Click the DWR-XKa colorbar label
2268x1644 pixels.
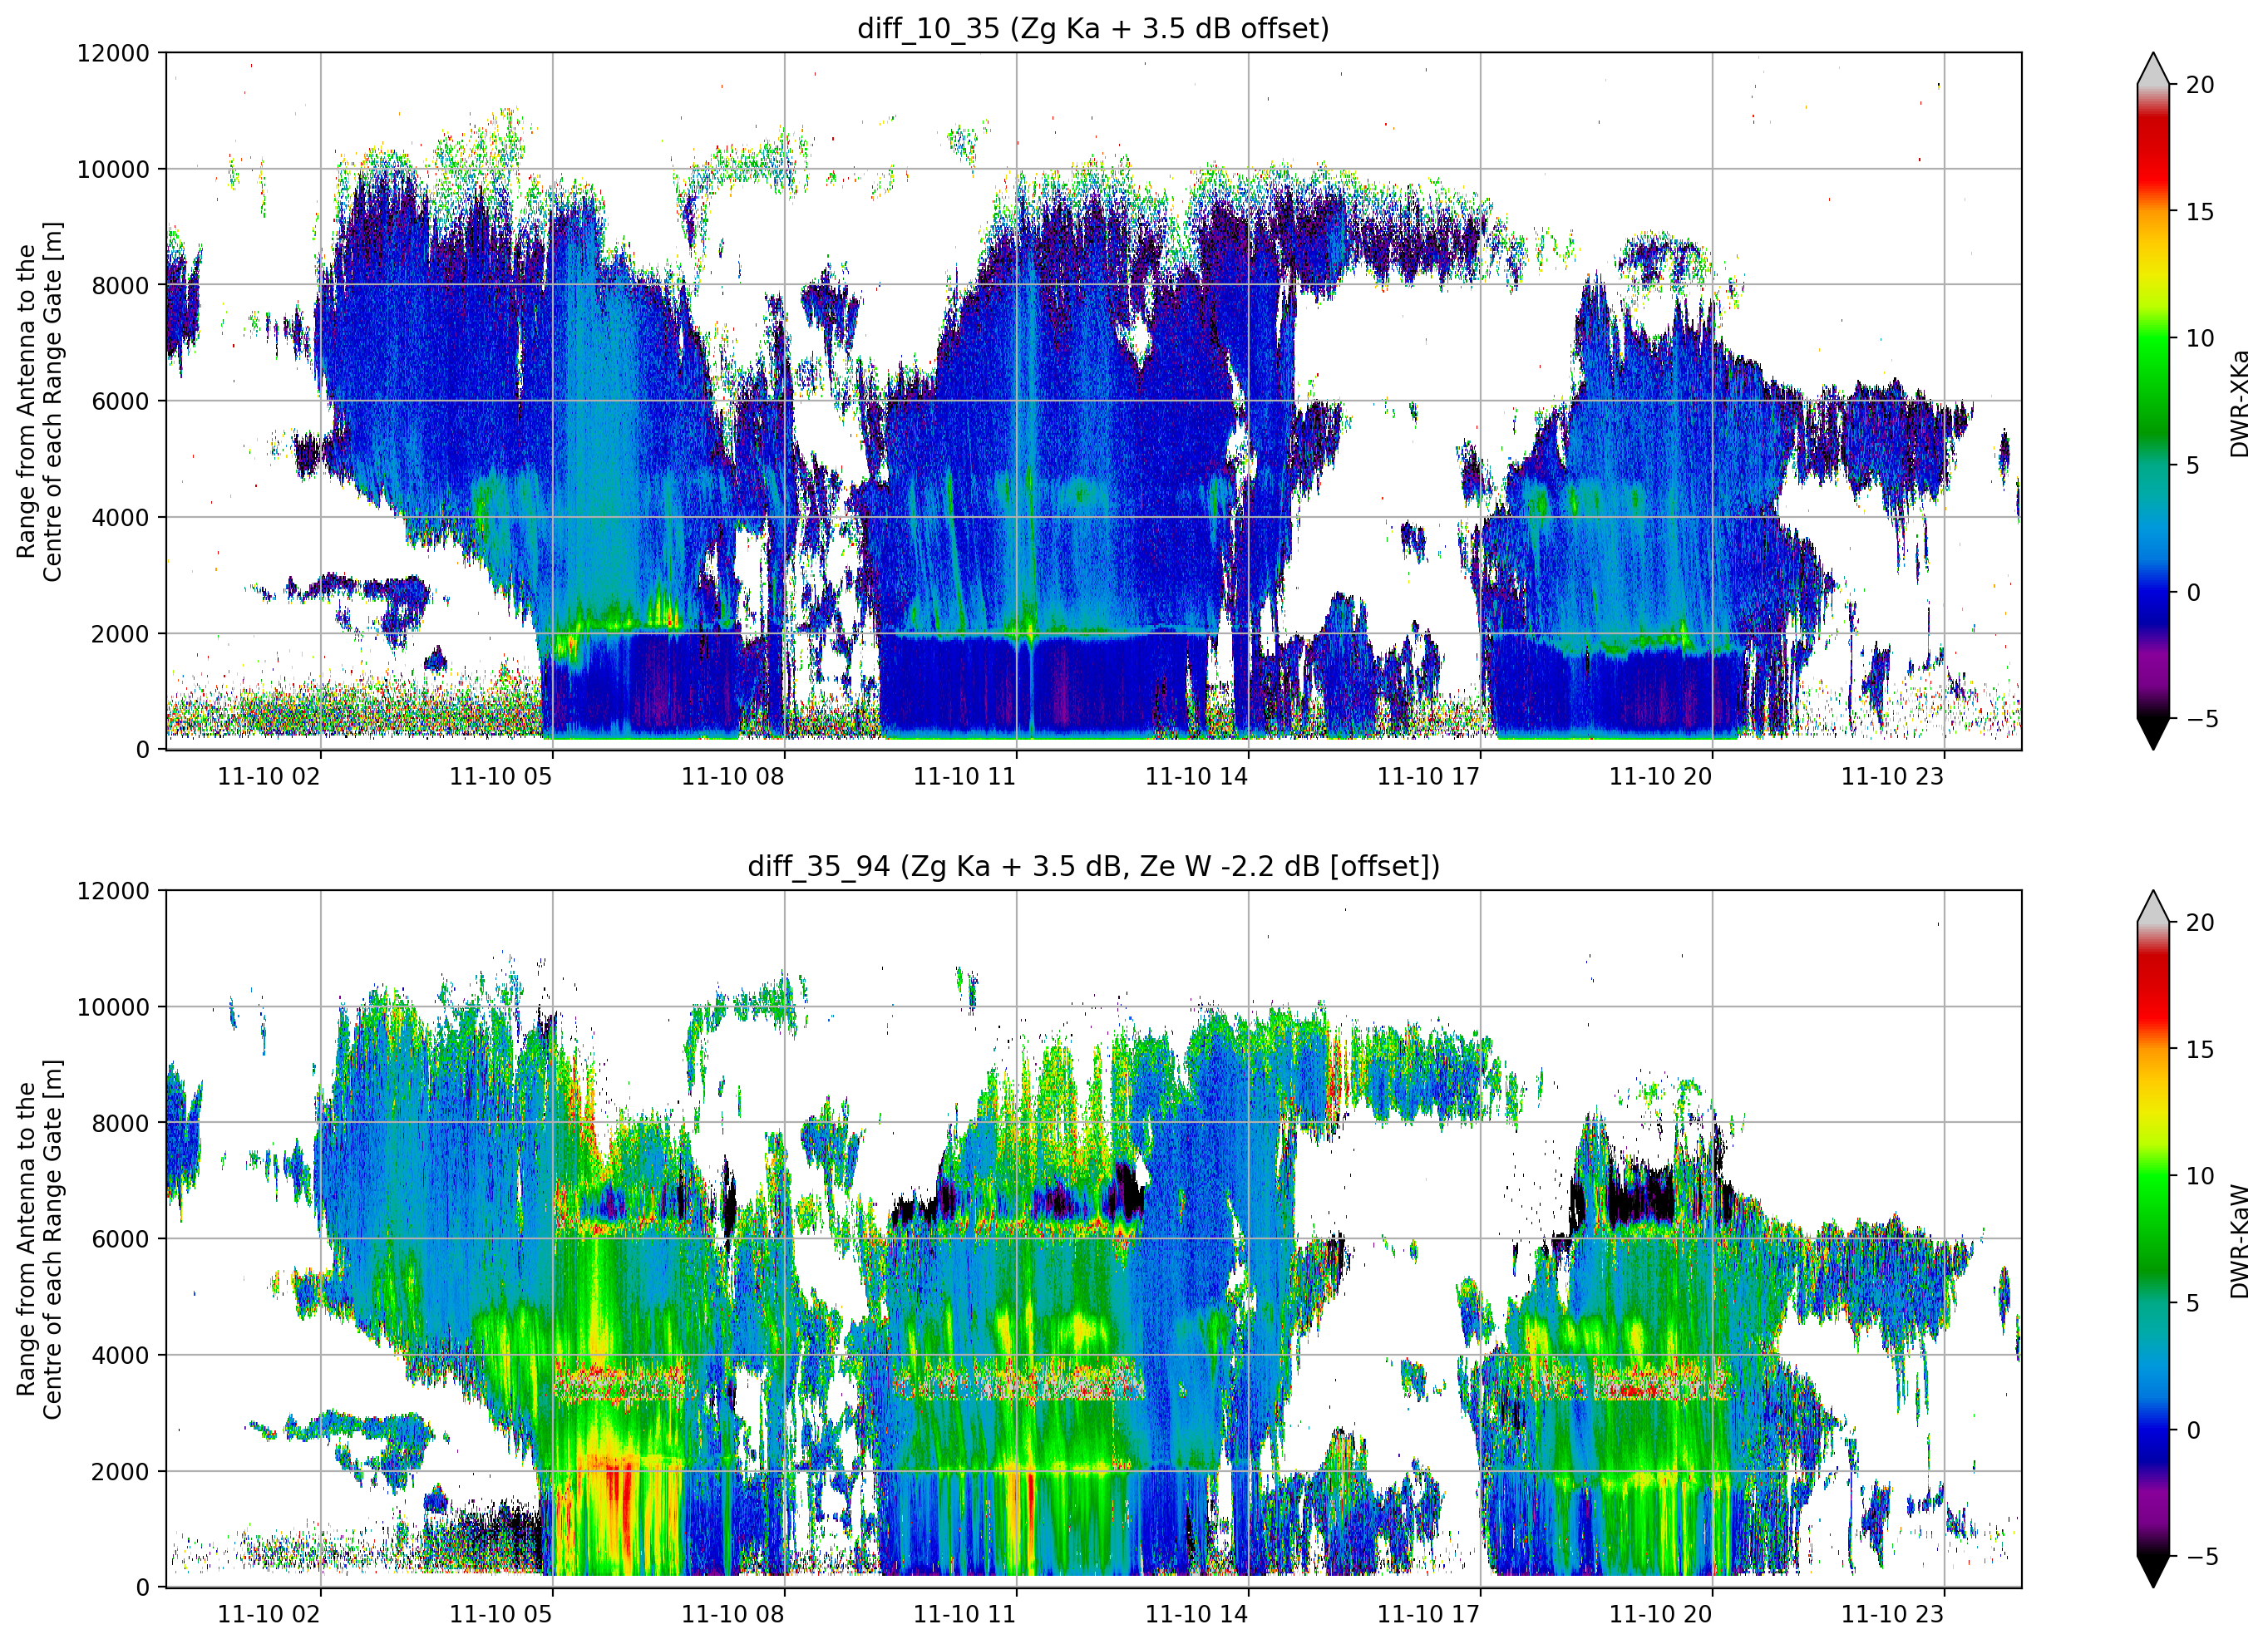pyautogui.click(x=2240, y=403)
